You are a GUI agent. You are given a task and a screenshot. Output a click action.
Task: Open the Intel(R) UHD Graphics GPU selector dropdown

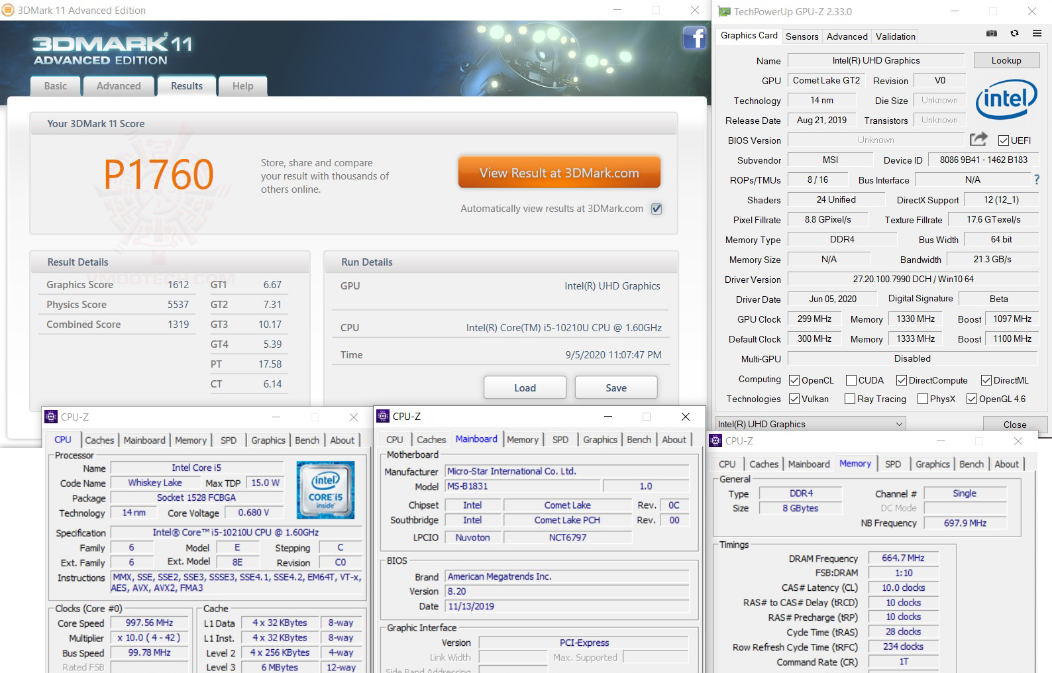(x=810, y=424)
